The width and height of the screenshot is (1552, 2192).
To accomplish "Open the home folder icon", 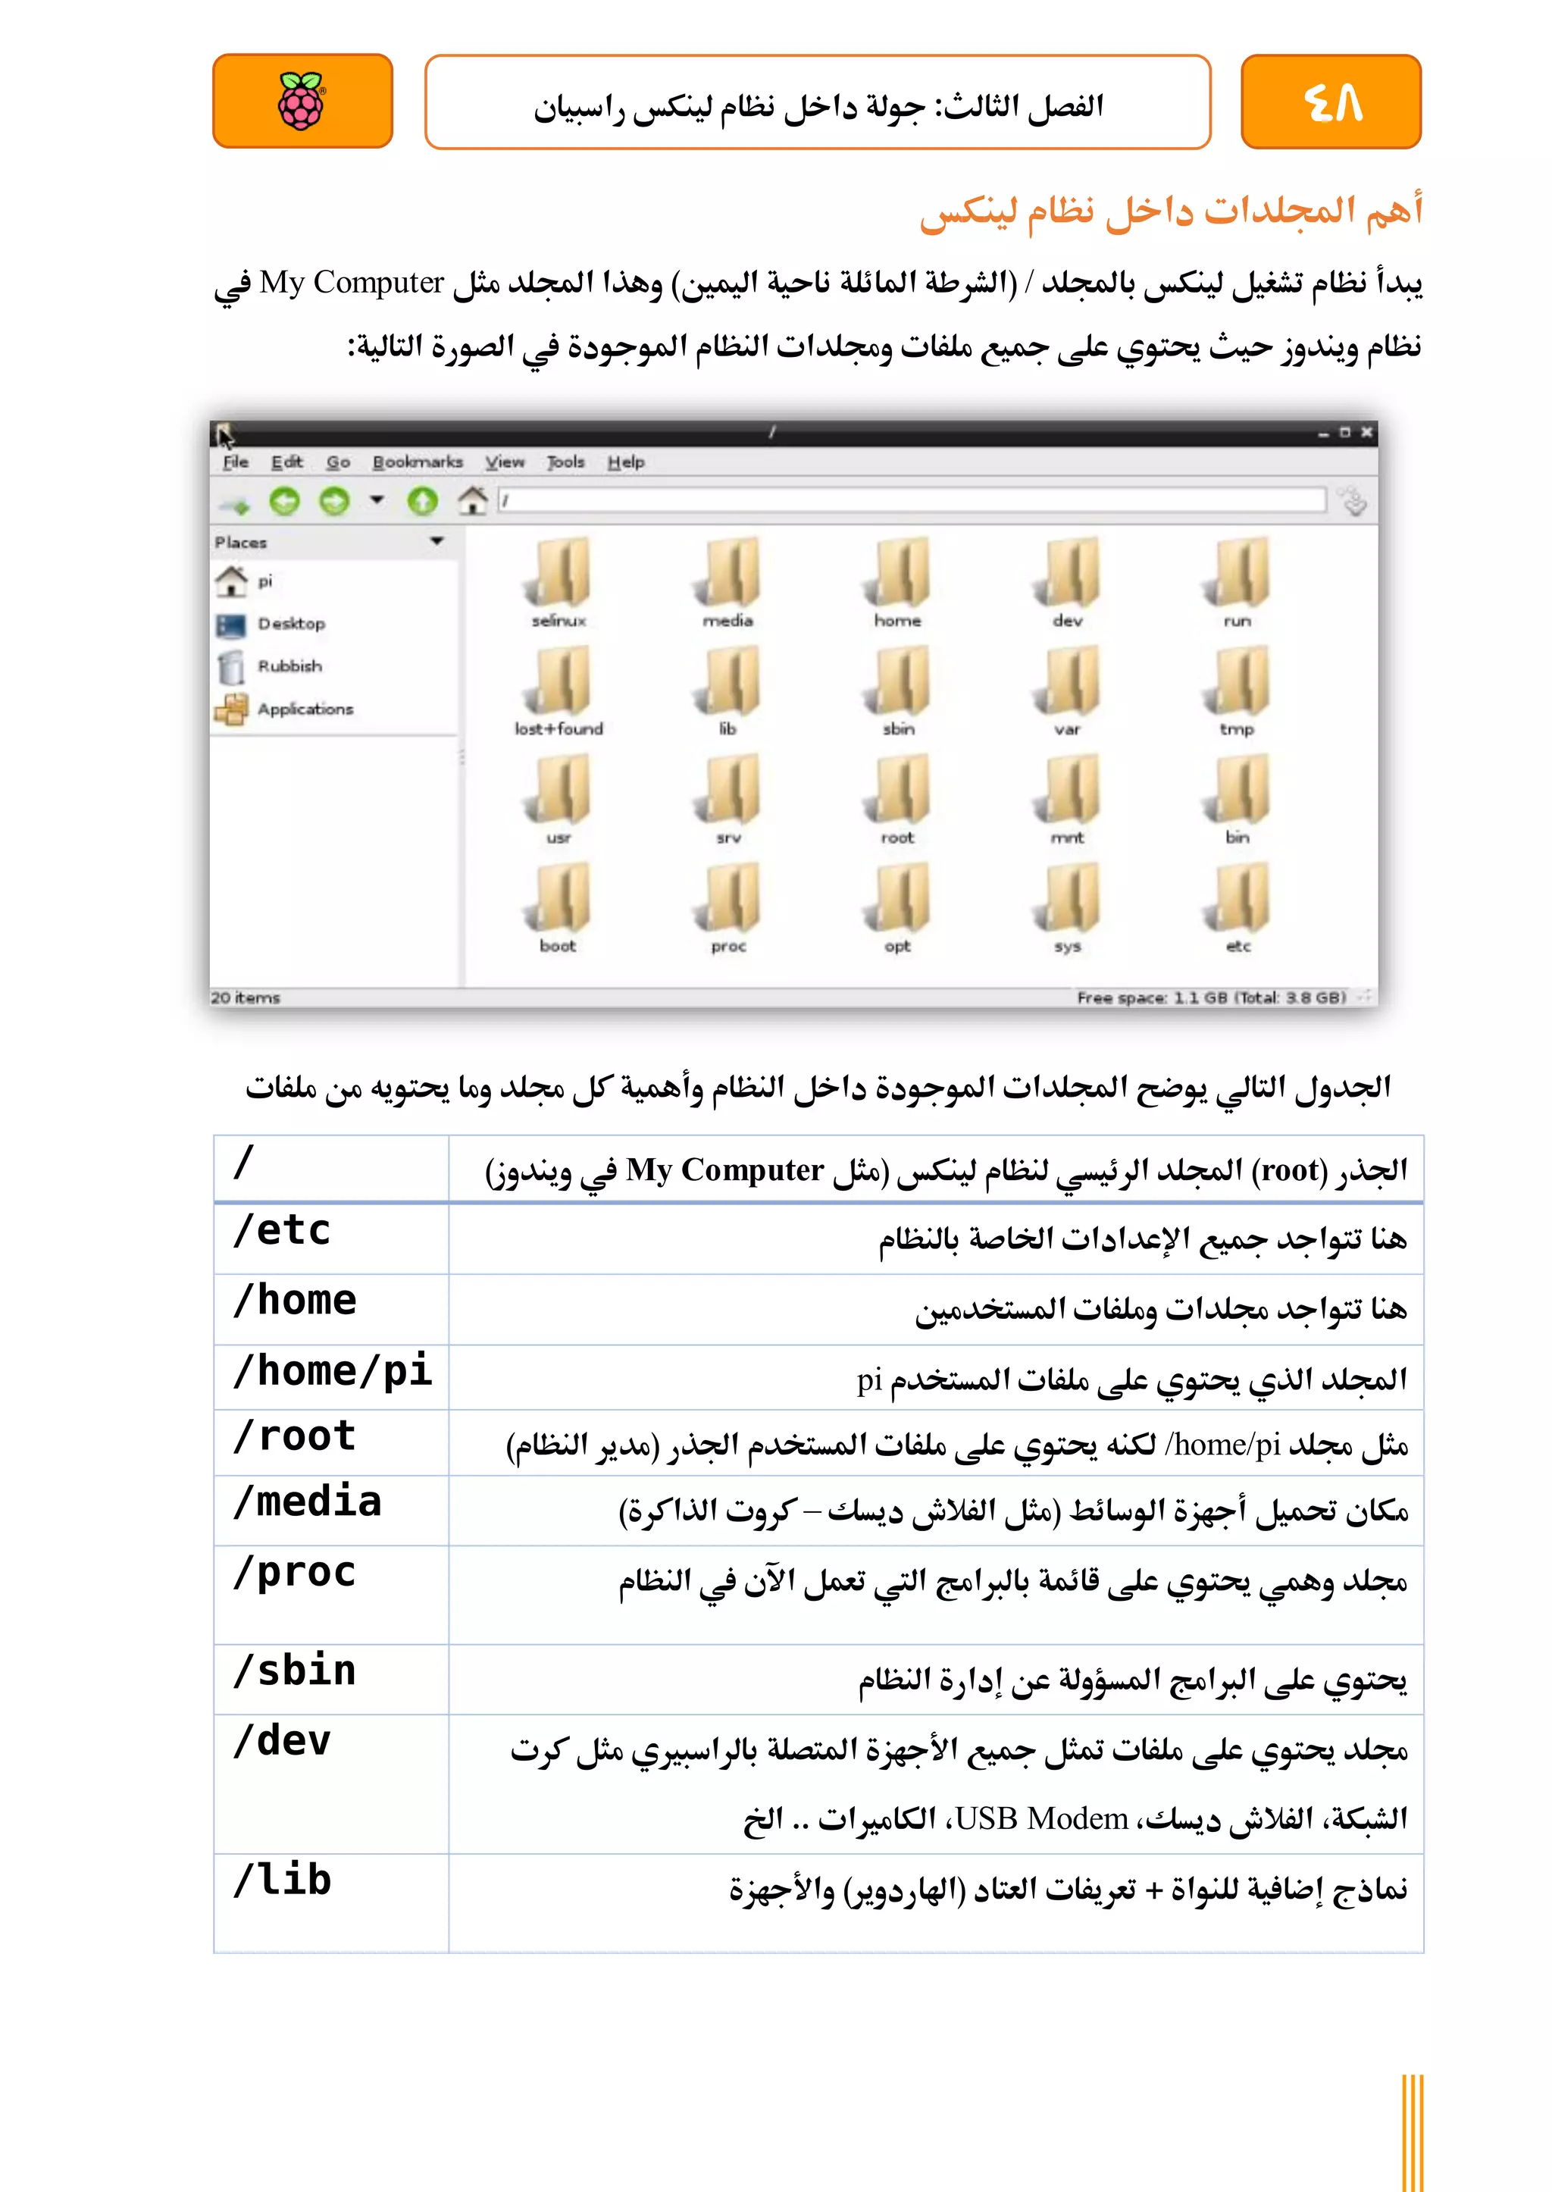I will pyautogui.click(x=897, y=572).
